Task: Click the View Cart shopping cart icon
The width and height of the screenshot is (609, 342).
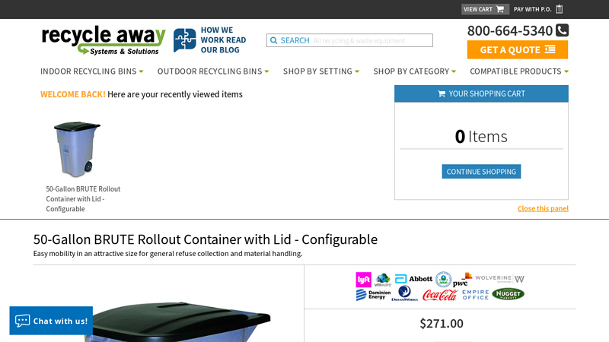Action: (500, 9)
